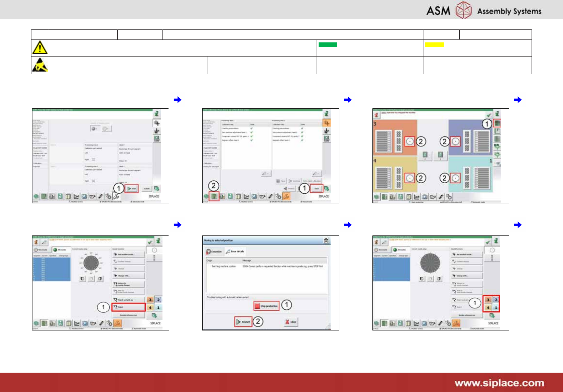Select area 3 button in bottom-right nozzle screenshot
Screen dimensions: 563x392
coord(488,300)
